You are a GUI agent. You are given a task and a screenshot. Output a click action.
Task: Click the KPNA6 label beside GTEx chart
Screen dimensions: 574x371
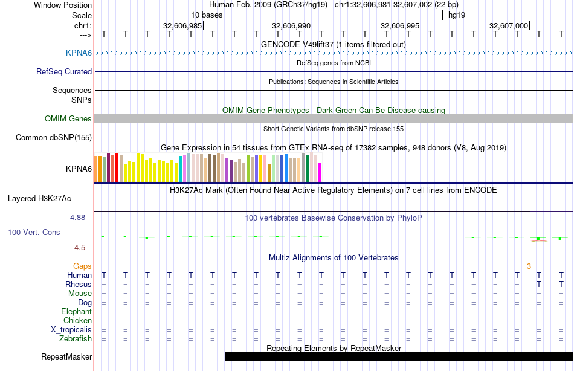pyautogui.click(x=79, y=169)
